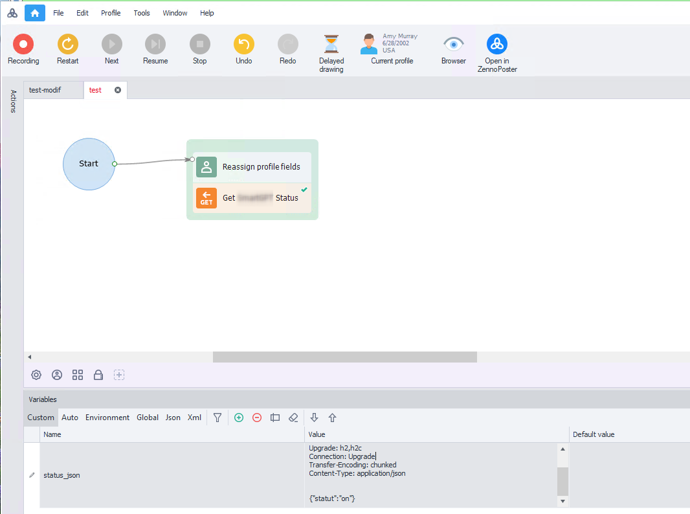Move variable down with arrow icon
The width and height of the screenshot is (690, 514).
[x=314, y=418]
